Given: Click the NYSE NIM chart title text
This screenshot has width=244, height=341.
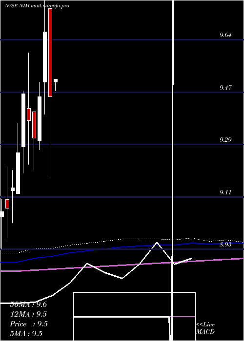Looking at the screenshot, I should [x=37, y=6].
